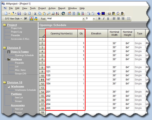Click the last icon in the top toolbar
The width and height of the screenshot is (152, 120).
click(123, 13)
